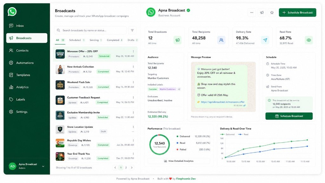
Task: Open the more menu for Weekend Flash Sale
Action: pyautogui.click(x=133, y=82)
